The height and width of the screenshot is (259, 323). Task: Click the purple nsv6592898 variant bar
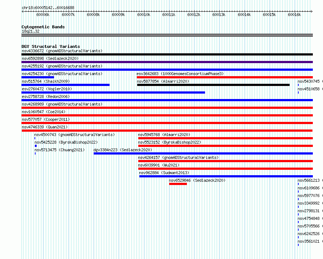(x=167, y=62)
